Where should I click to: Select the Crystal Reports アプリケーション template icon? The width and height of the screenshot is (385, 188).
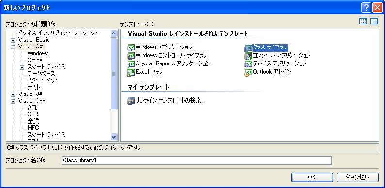pyautogui.click(x=131, y=64)
